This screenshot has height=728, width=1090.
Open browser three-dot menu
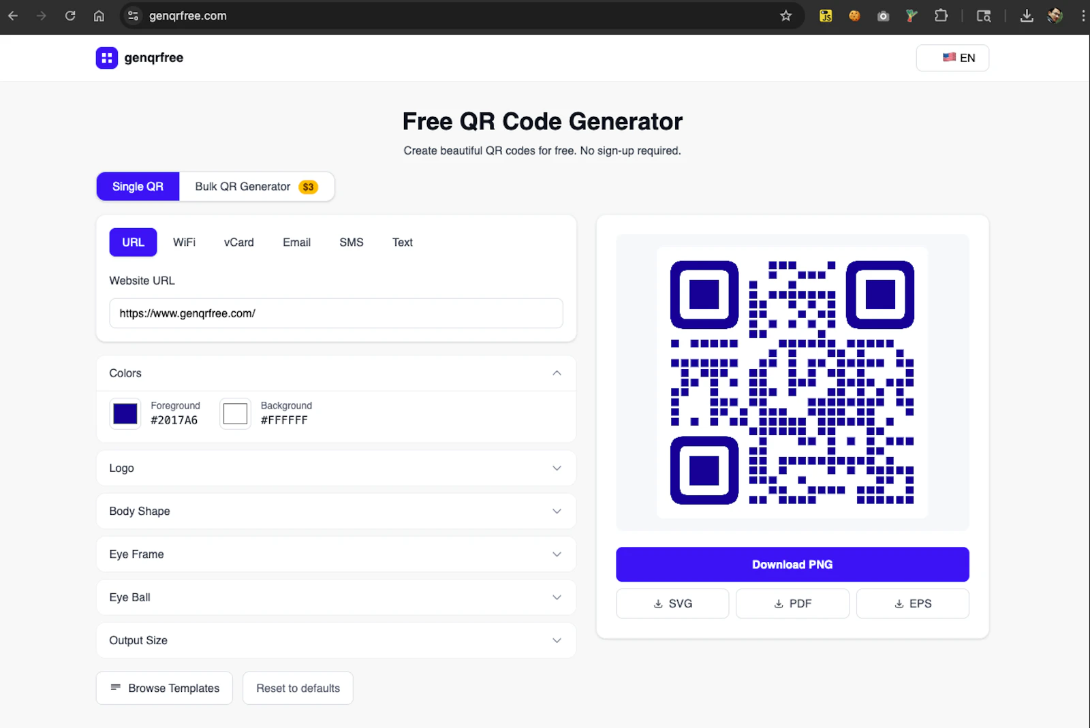pyautogui.click(x=1083, y=16)
